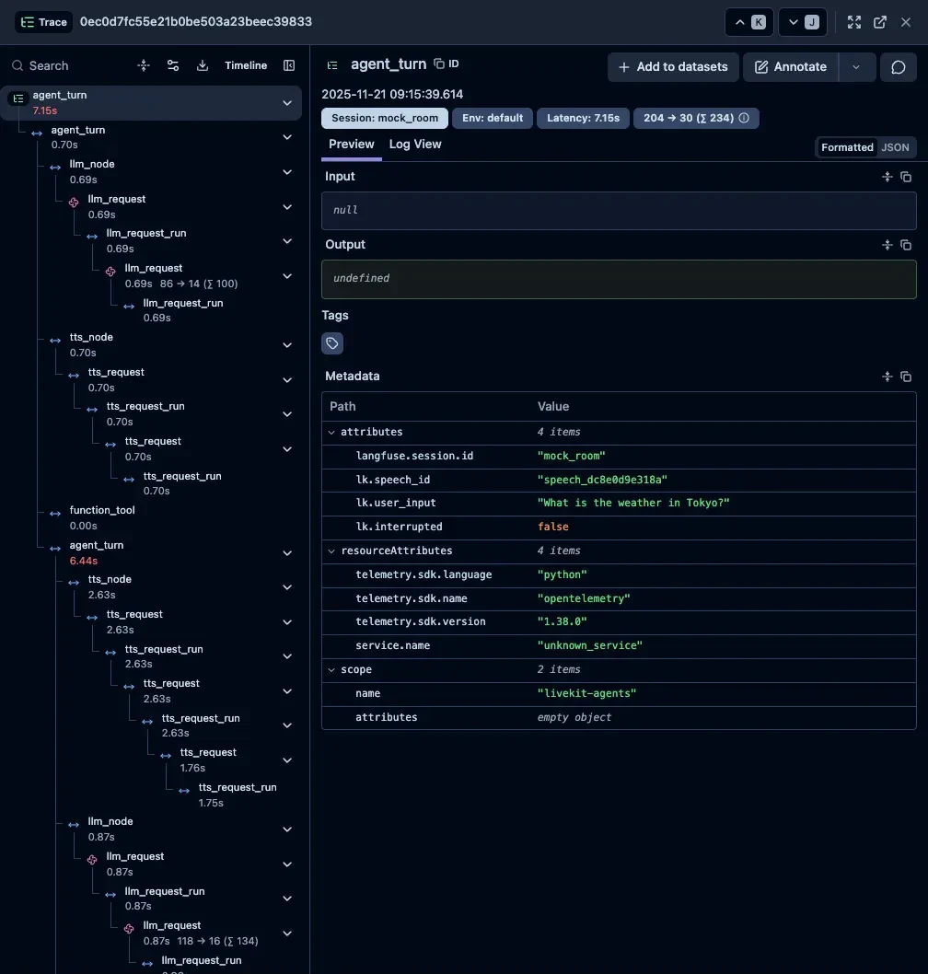
Task: Expand the llm_node tree chevron
Action: 286,172
